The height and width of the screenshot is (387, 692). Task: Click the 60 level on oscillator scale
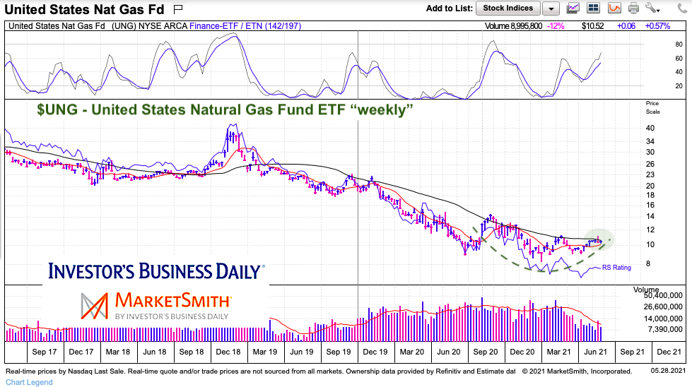[679, 59]
